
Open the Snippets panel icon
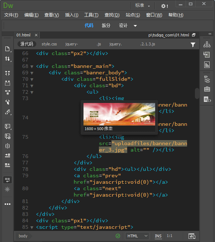click(207, 99)
